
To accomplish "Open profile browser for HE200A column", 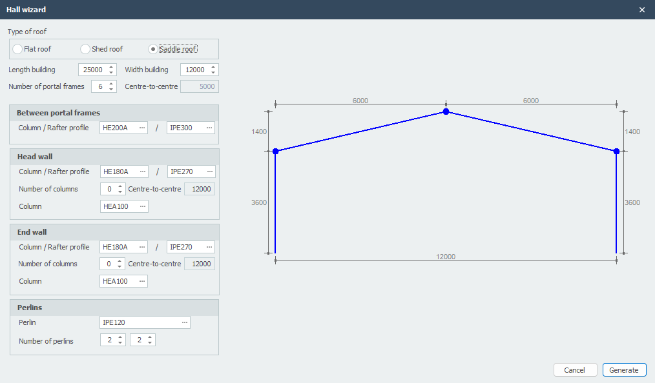I will click(142, 128).
